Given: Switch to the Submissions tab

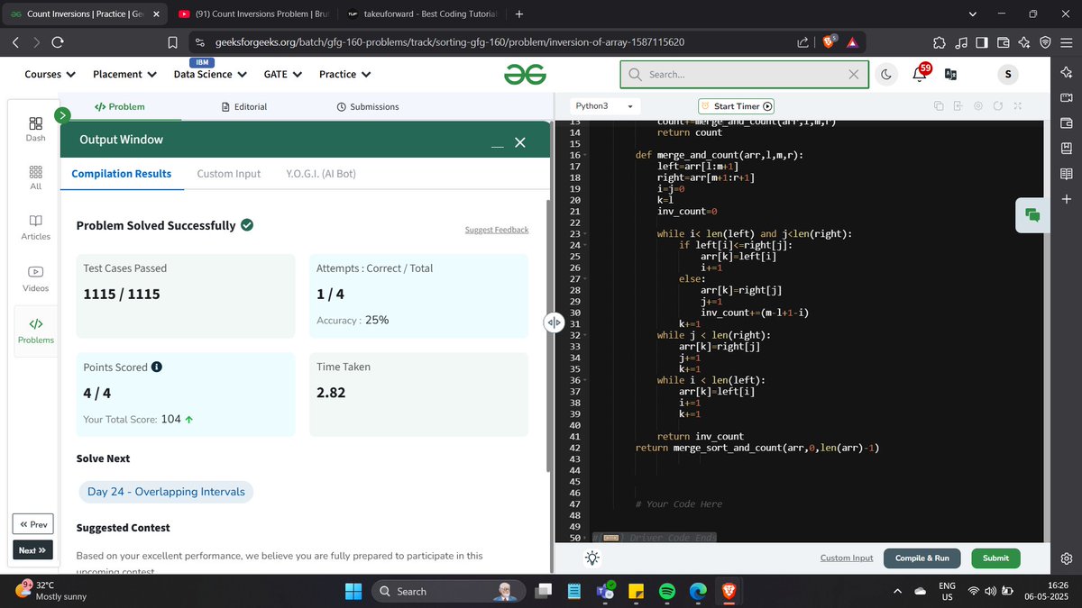Looking at the screenshot, I should pos(367,106).
